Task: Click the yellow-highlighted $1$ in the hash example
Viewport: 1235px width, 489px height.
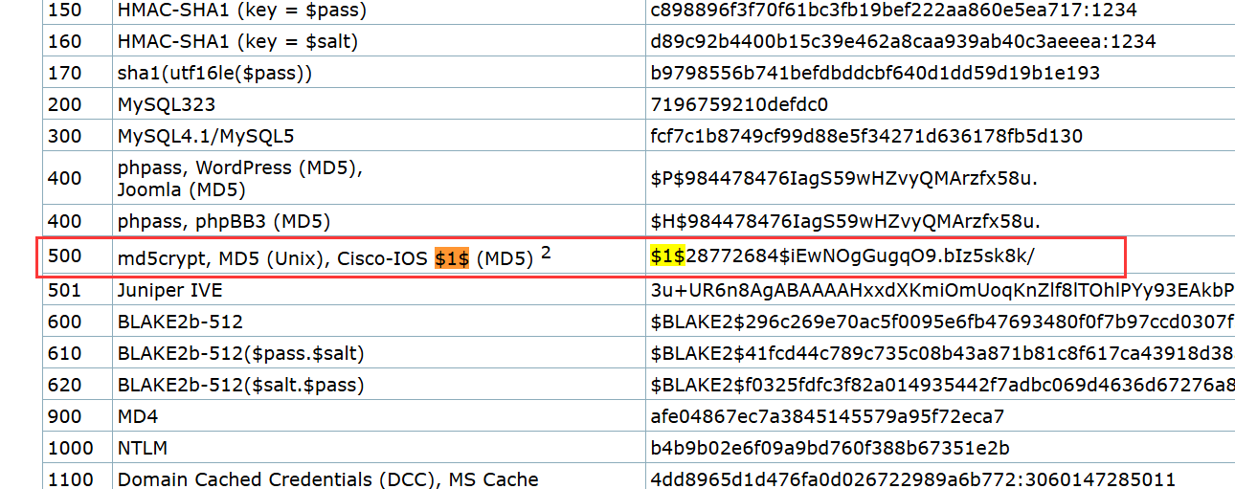Action: click(x=667, y=255)
